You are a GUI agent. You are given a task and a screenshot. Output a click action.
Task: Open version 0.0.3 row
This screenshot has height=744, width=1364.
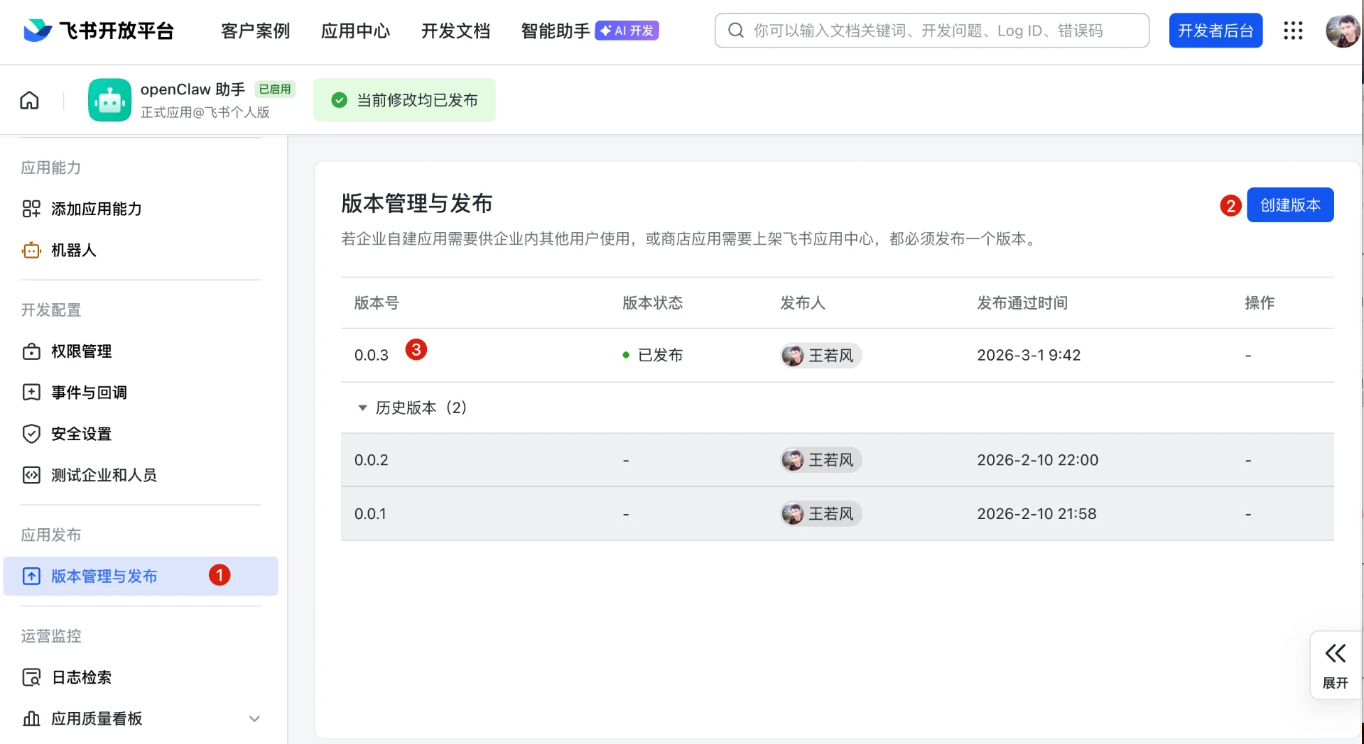(372, 355)
